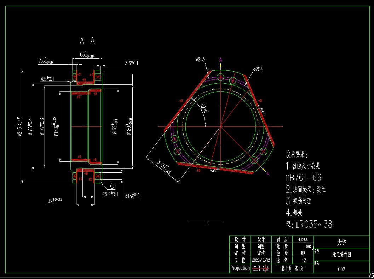This screenshot has width=374, height=279.
Task: Pick the 重量 label cell
Action: click(x=282, y=247)
